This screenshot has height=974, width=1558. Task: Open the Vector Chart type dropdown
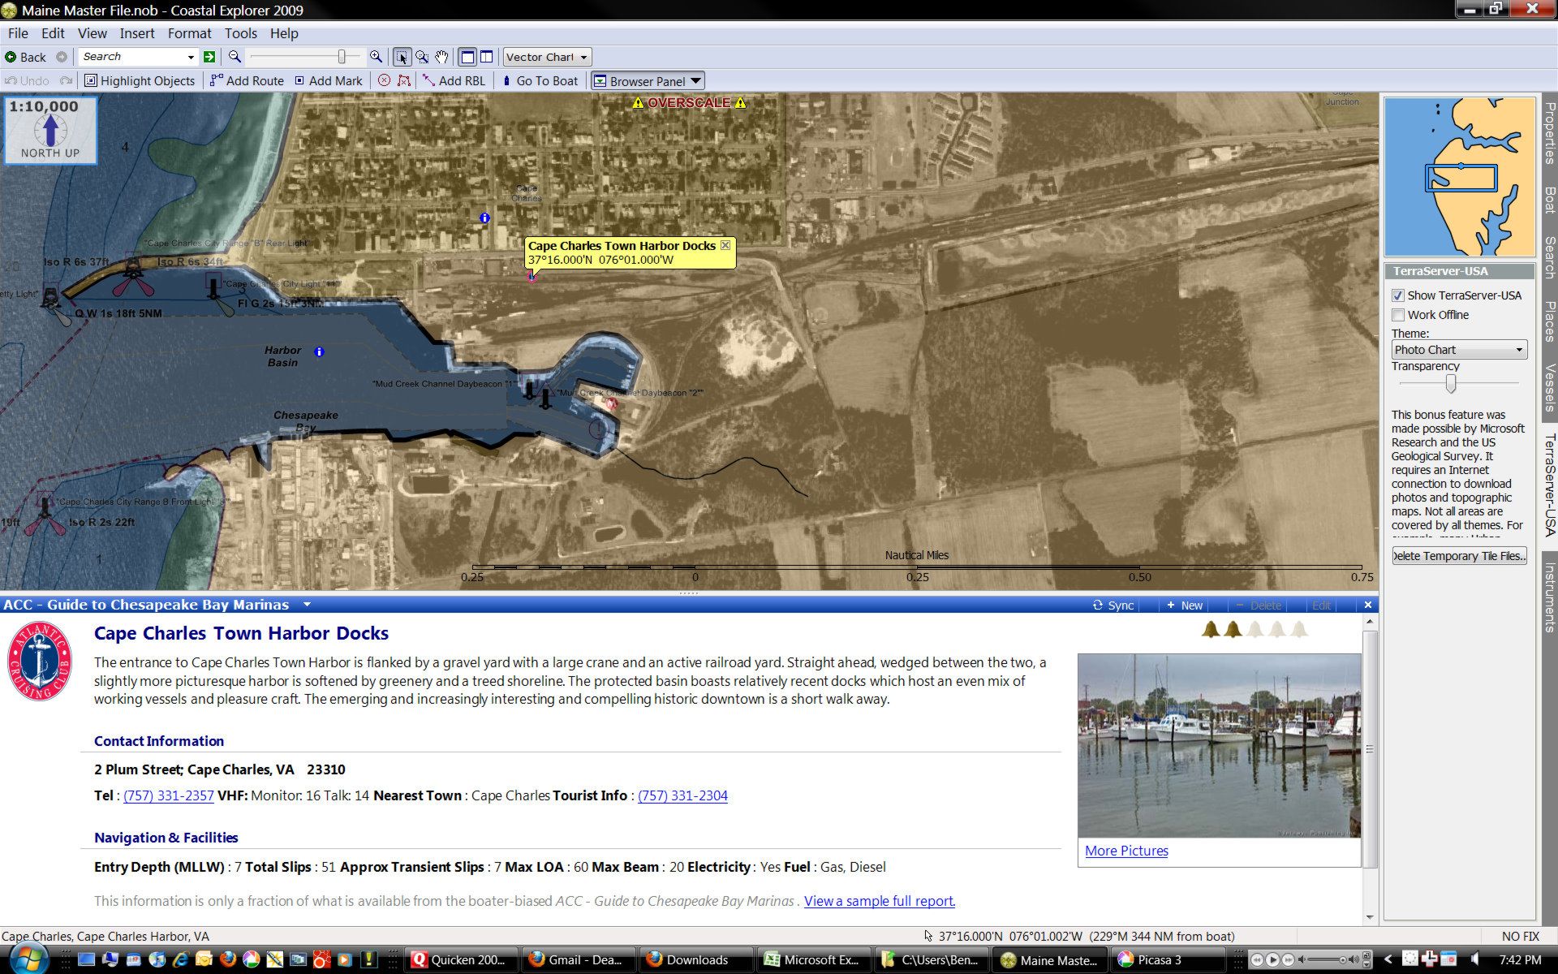[546, 57]
